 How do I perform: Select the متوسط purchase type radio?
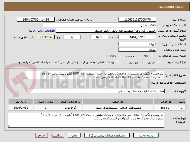(142, 62)
